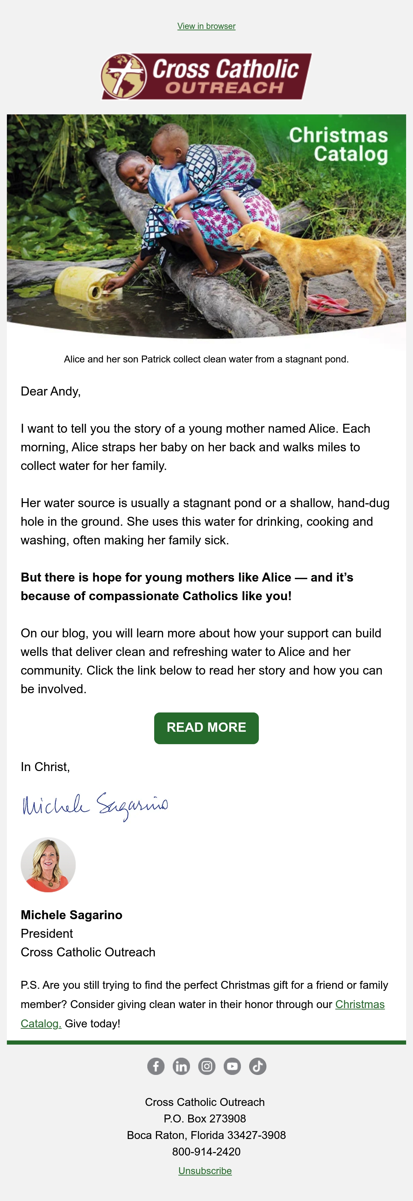Open the Facebook social icon
Image resolution: width=413 pixels, height=1201 pixels.
(x=156, y=1066)
